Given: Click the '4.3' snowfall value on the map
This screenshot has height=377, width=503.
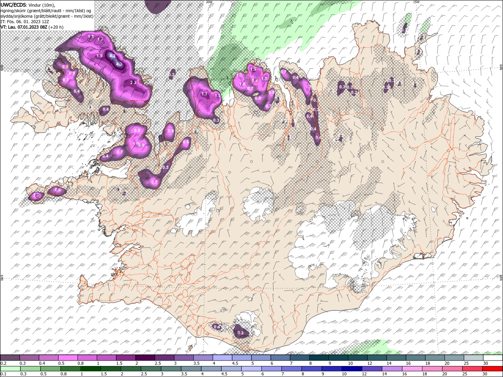Looking at the screenshot, I should tap(119, 64).
